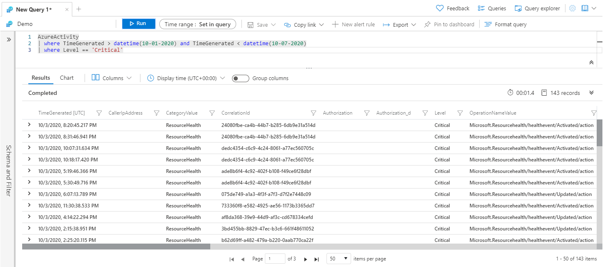This screenshot has height=267, width=609.
Task: Click the horizontal scrollbar thumb of results
Action: tap(116, 247)
